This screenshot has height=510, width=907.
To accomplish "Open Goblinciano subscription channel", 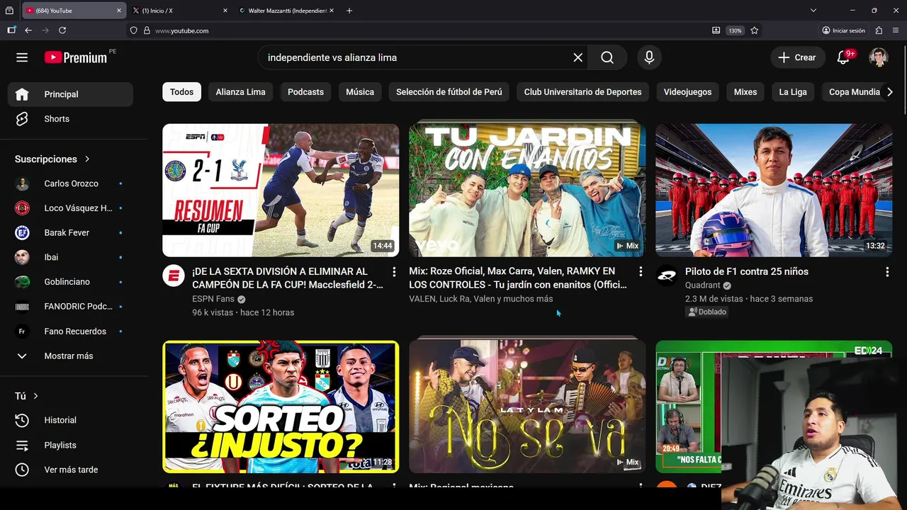I will tap(70, 282).
